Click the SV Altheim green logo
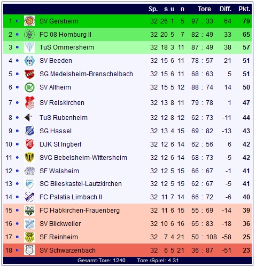The image size is (256, 267). tap(29, 87)
